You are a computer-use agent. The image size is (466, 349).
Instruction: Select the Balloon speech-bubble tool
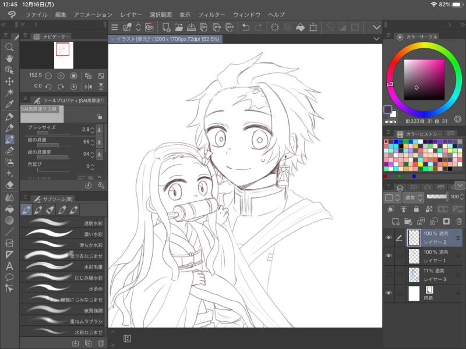(9, 277)
